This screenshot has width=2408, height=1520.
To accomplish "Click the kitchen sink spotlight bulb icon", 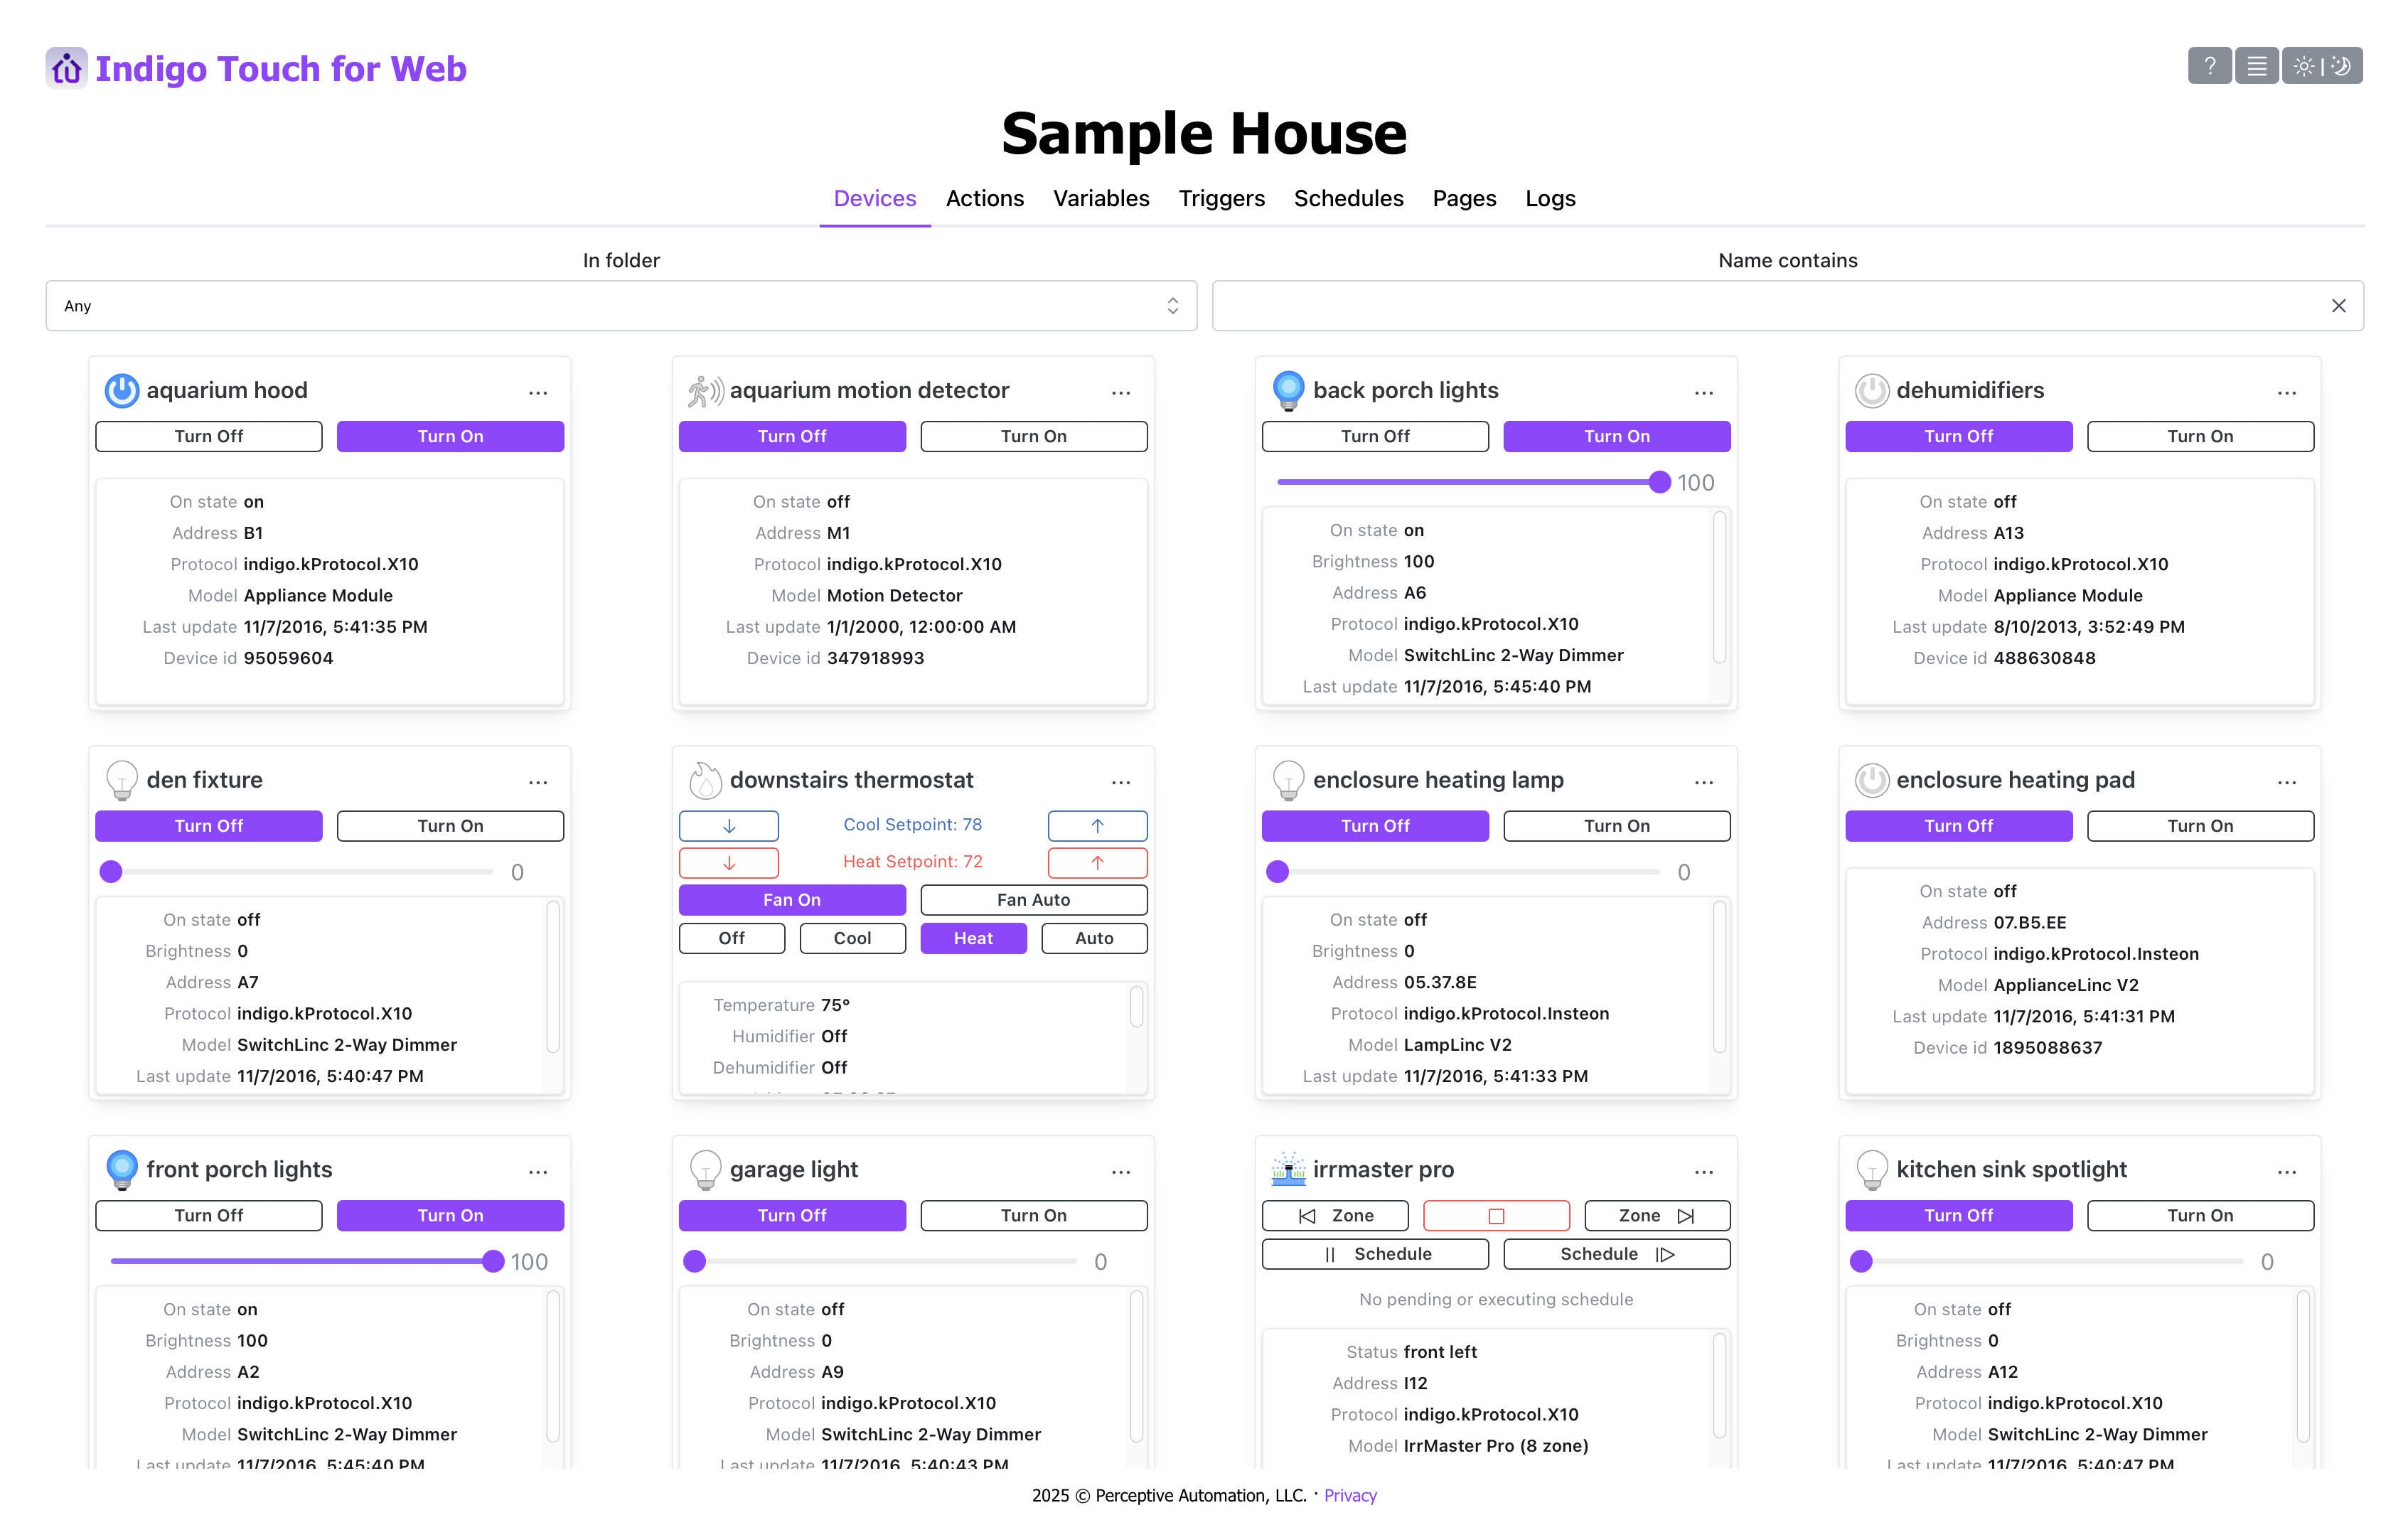I will 1872,1169.
